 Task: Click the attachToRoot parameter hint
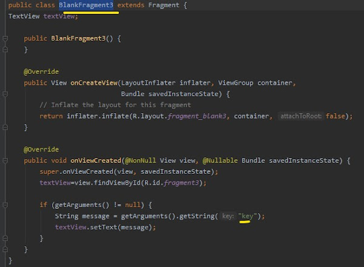(x=300, y=116)
